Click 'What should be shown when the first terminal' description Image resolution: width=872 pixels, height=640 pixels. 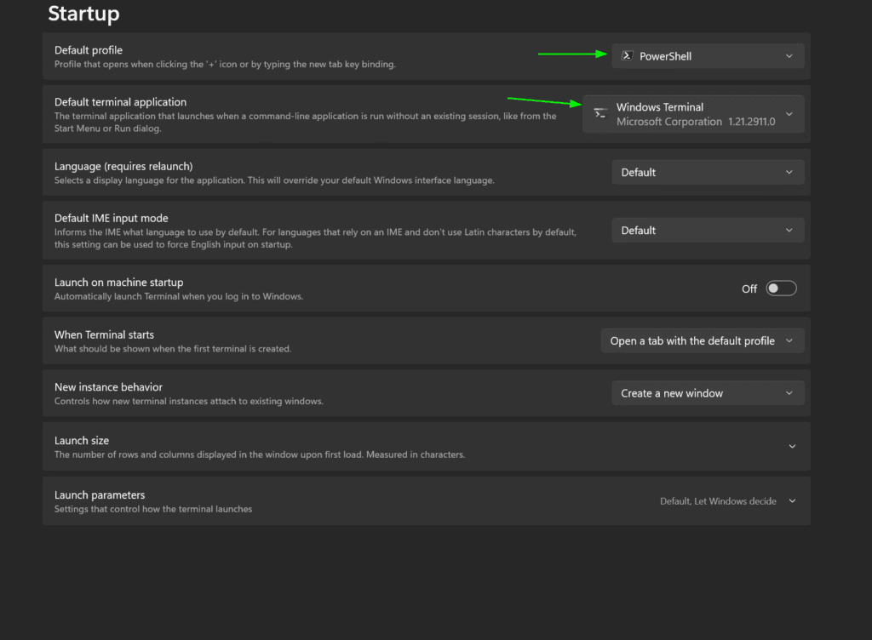pos(172,349)
